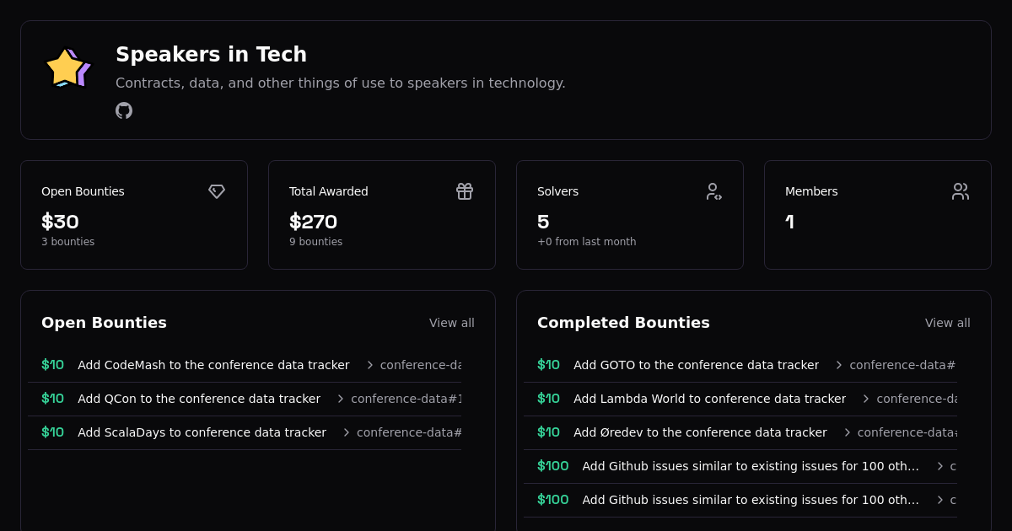Expand the chevron beside QCon bounty repo
Viewport: 1012px width, 531px height.
(340, 399)
